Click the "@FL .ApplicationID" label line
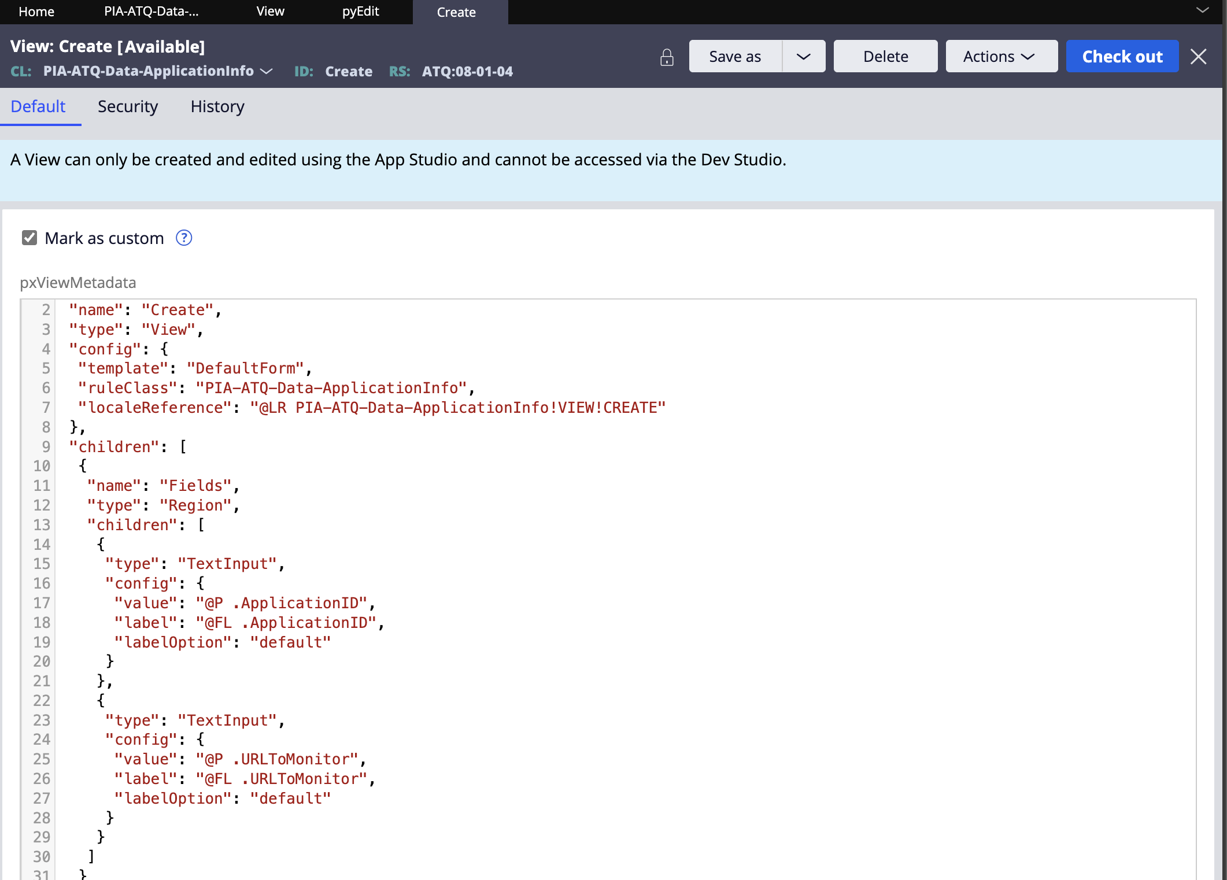1227x880 pixels. coord(249,623)
